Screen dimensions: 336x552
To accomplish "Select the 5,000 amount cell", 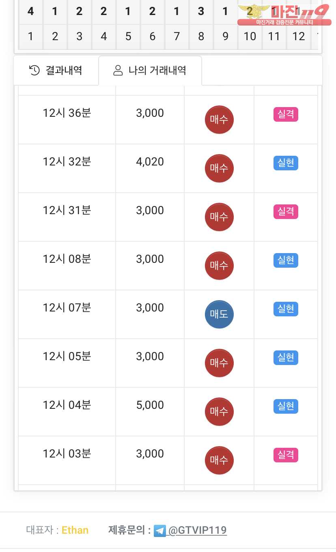I will 150,405.
